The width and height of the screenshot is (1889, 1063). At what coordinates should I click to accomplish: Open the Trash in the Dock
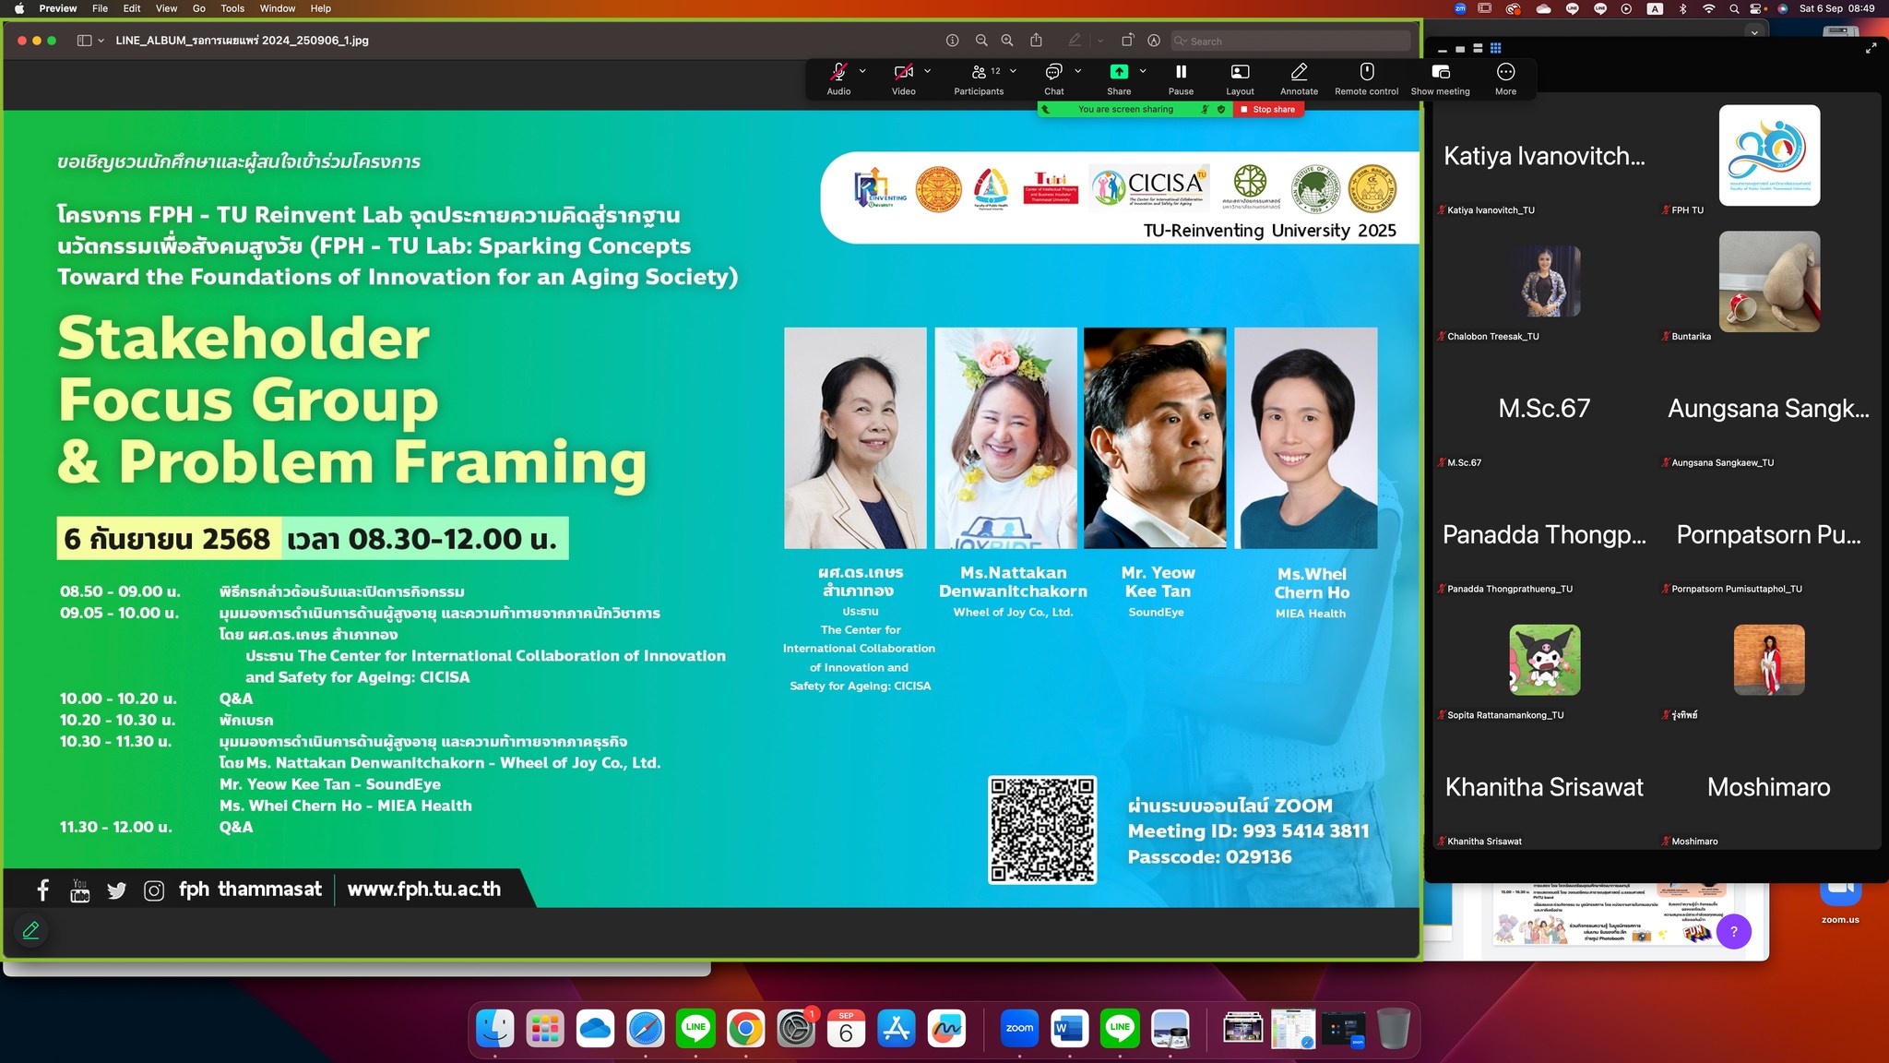pyautogui.click(x=1393, y=1028)
